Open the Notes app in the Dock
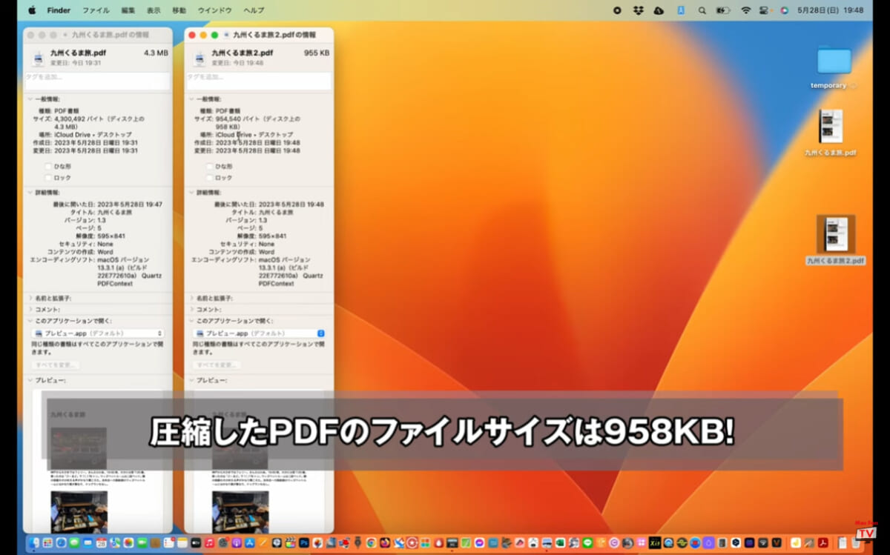Viewport: 890px width, 555px height. [x=182, y=543]
